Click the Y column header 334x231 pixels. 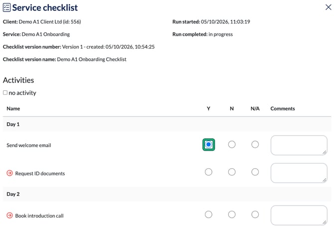[x=208, y=109]
